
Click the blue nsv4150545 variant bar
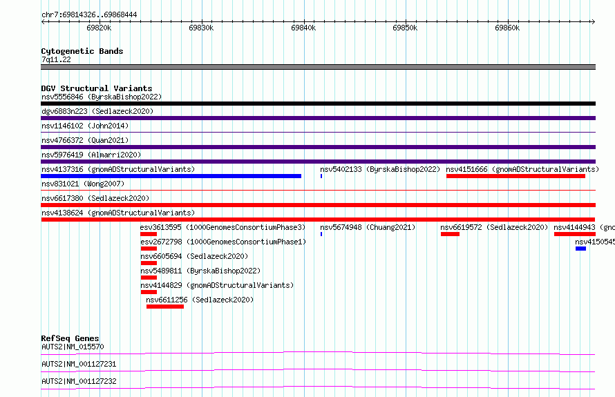tap(581, 249)
